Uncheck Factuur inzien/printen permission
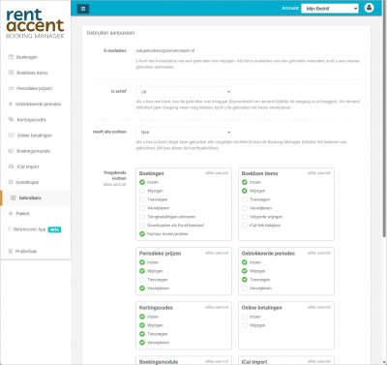This screenshot has height=365, width=387. tap(142, 233)
